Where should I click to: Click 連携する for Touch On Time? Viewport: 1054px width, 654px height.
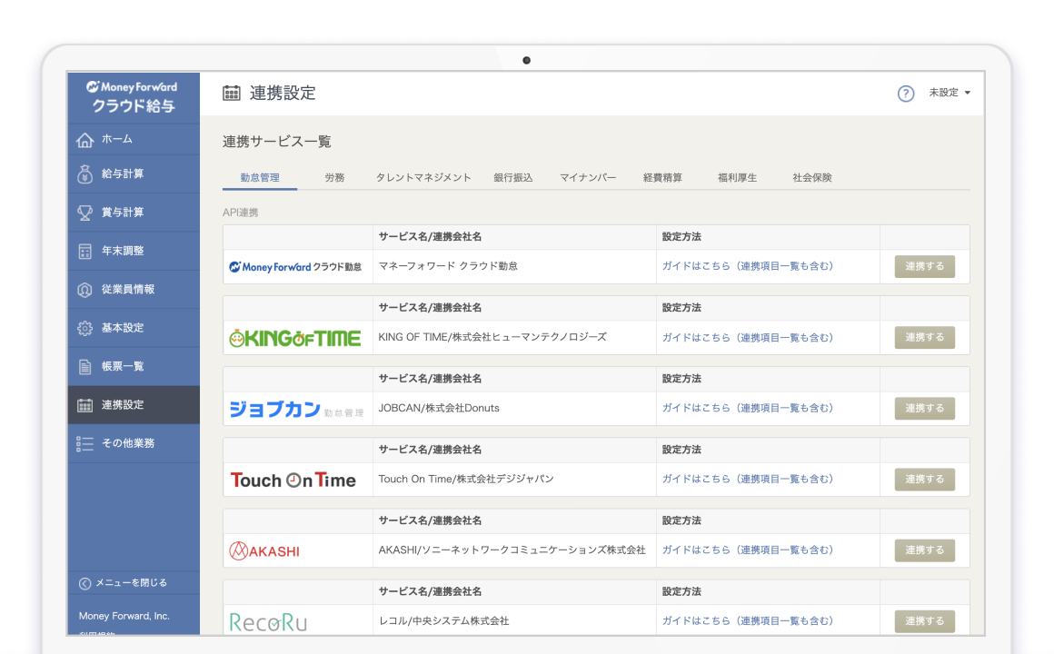(x=924, y=480)
